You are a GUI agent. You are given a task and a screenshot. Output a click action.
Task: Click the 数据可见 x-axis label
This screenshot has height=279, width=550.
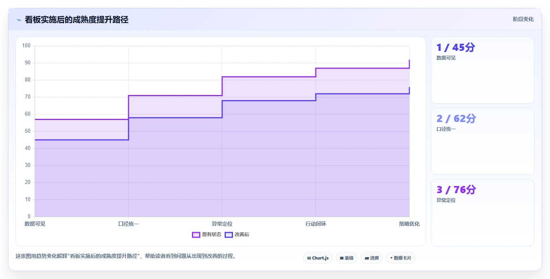[35, 224]
